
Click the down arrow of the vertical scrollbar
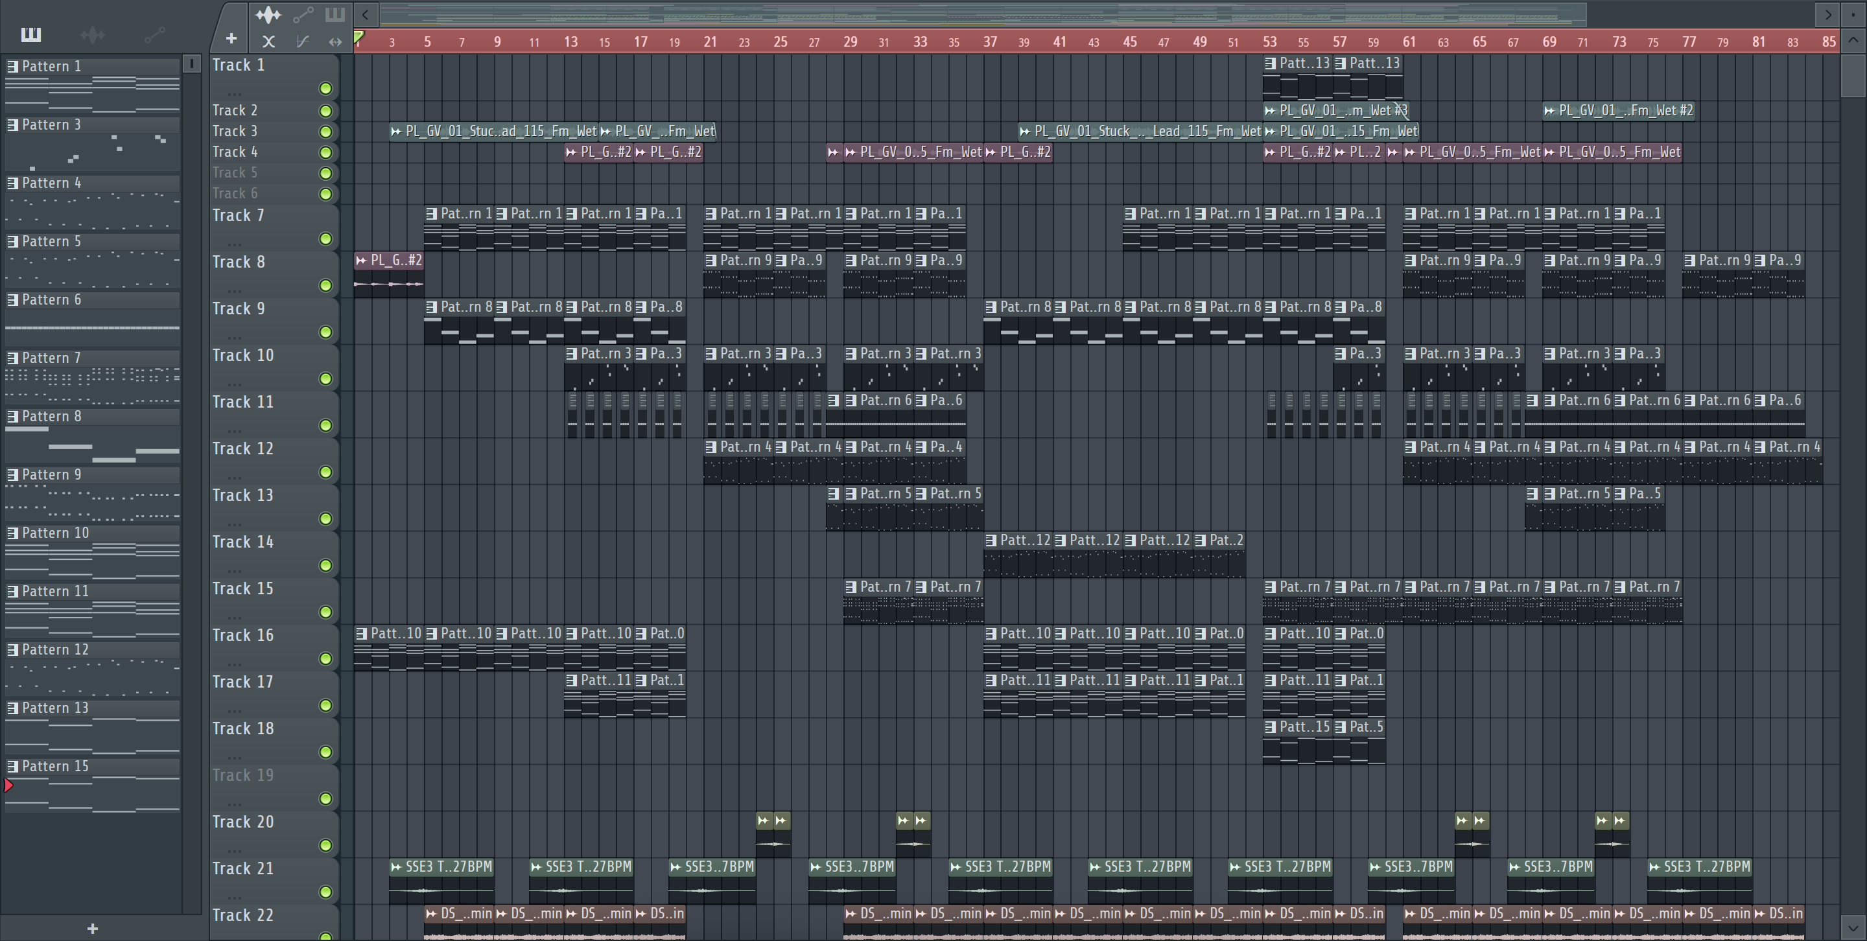click(1853, 927)
